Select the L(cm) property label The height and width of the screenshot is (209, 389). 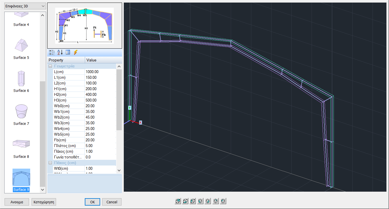(x=69, y=72)
